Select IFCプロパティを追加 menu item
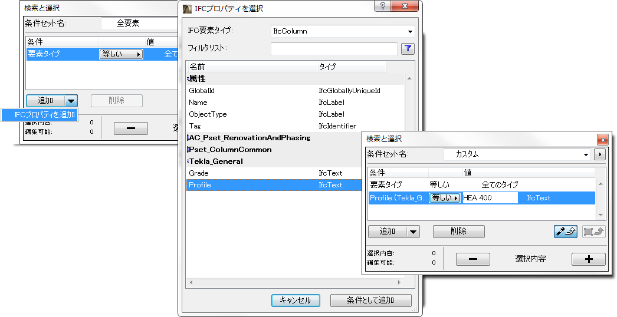 [x=40, y=114]
